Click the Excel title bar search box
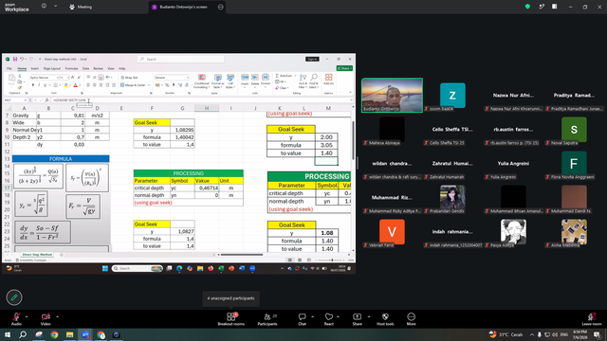Image resolution: width=607 pixels, height=341 pixels. tap(181, 59)
